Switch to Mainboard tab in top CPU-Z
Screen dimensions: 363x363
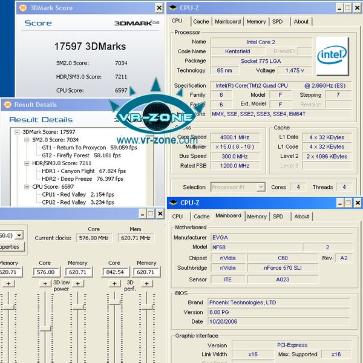tap(228, 22)
